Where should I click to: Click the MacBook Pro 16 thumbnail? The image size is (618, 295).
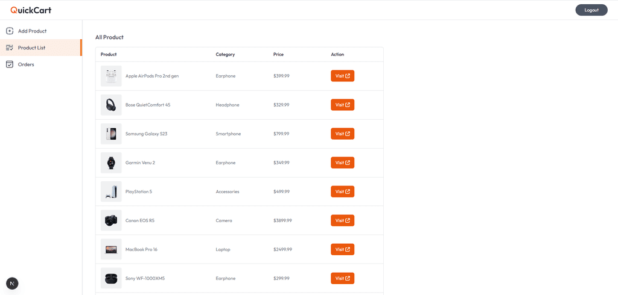point(111,249)
